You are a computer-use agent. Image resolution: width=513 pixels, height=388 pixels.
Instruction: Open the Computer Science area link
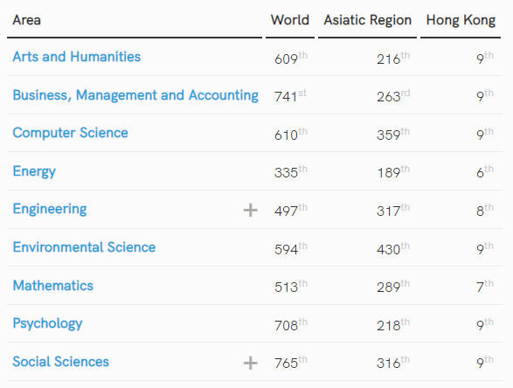click(70, 133)
